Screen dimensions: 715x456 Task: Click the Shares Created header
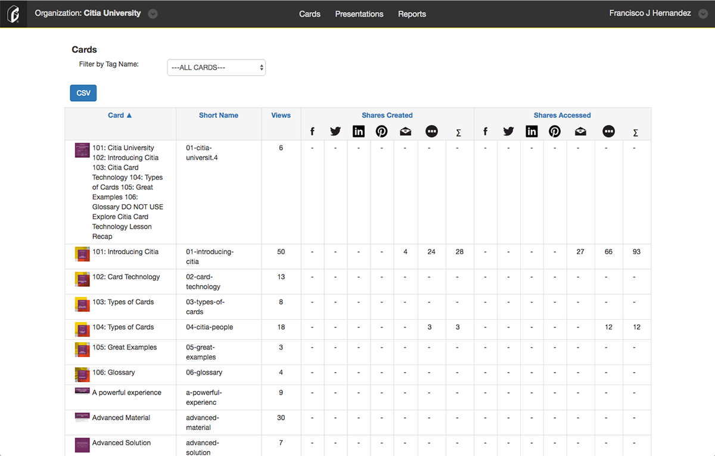coord(387,115)
